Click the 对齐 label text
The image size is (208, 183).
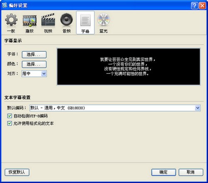pyautogui.click(x=12, y=73)
